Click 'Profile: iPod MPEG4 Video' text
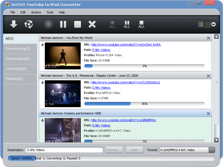This screenshot has height=167, width=223. point(102,93)
